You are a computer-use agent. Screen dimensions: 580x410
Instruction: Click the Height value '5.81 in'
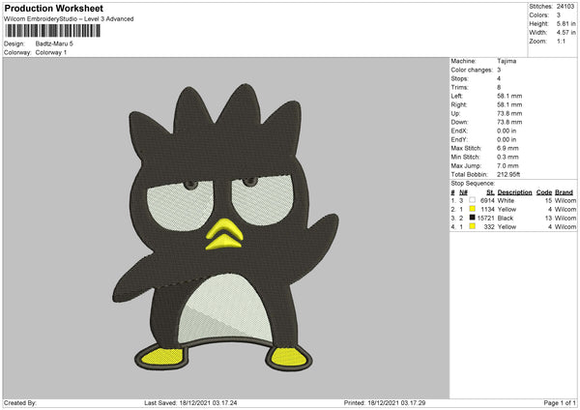tap(566, 23)
